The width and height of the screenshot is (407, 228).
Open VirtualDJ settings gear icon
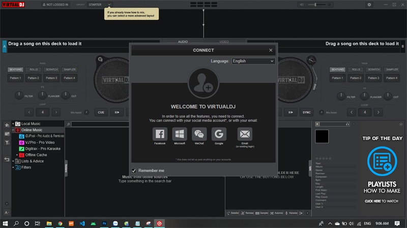point(370,5)
